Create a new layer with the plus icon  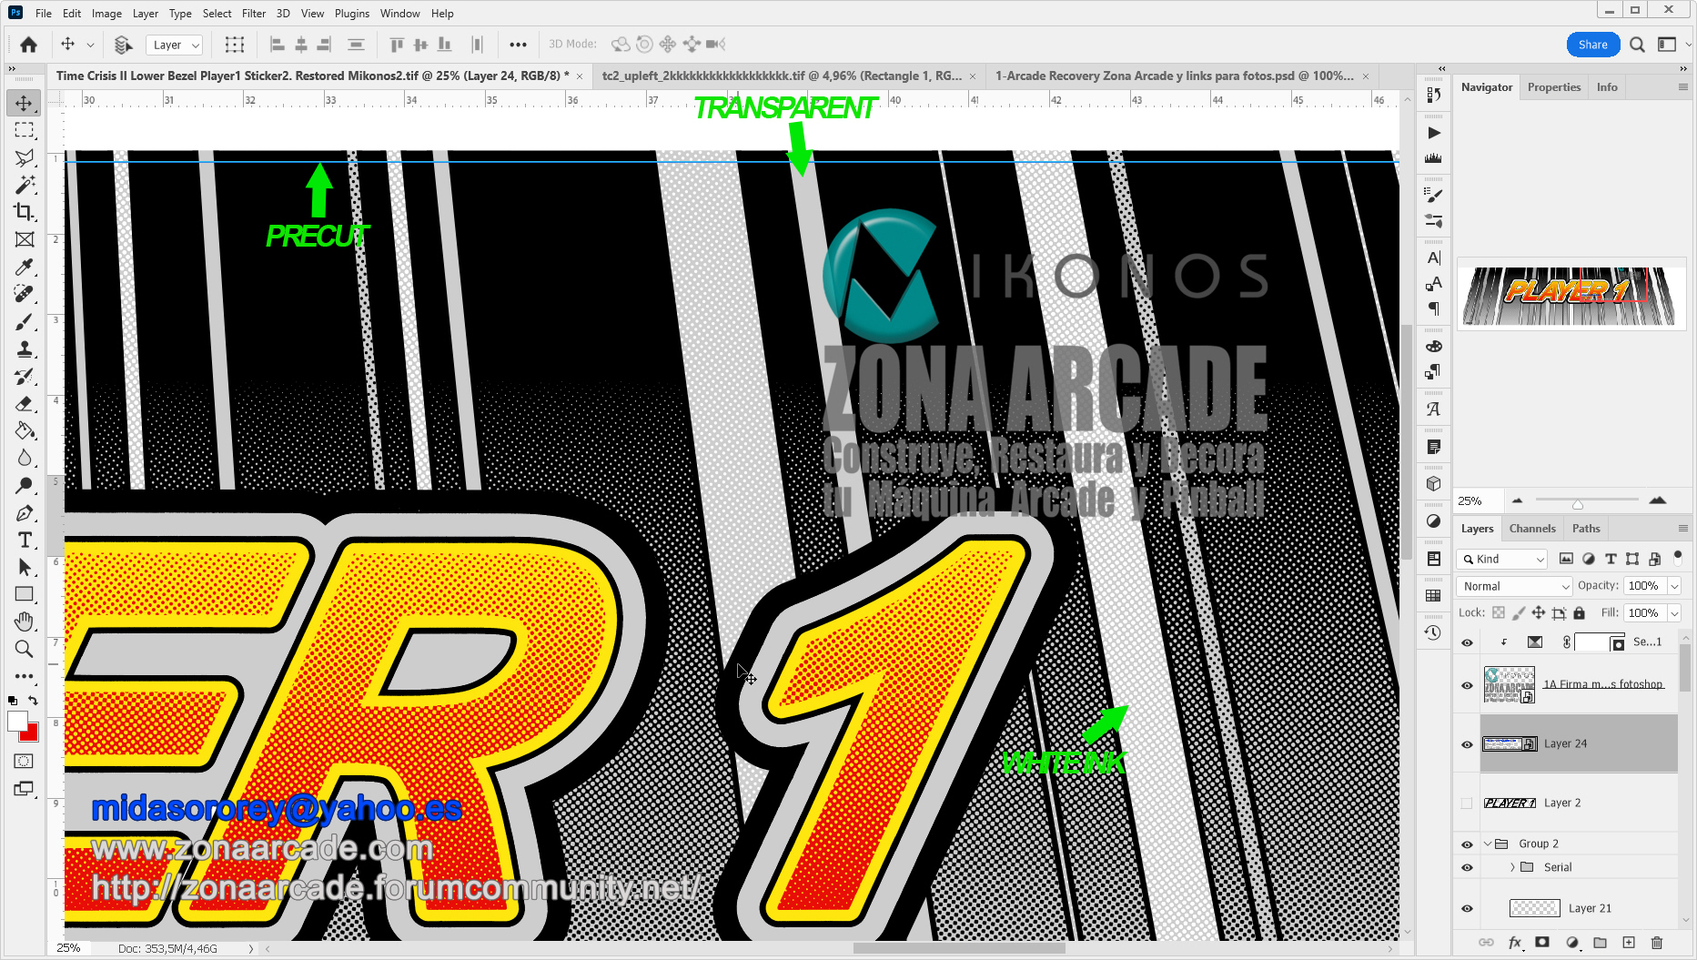point(1629,943)
